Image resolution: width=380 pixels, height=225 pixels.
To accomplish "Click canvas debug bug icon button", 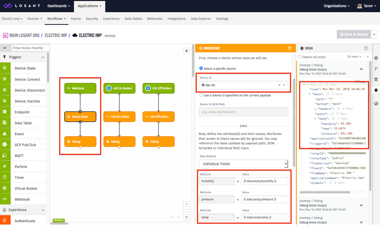I will (187, 51).
